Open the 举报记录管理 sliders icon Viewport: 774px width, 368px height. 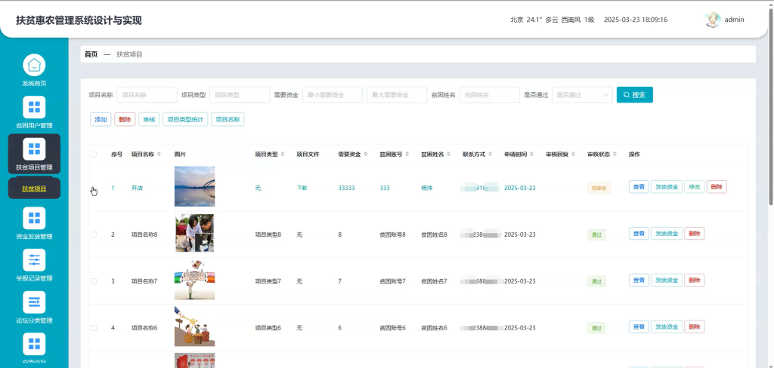click(x=34, y=259)
